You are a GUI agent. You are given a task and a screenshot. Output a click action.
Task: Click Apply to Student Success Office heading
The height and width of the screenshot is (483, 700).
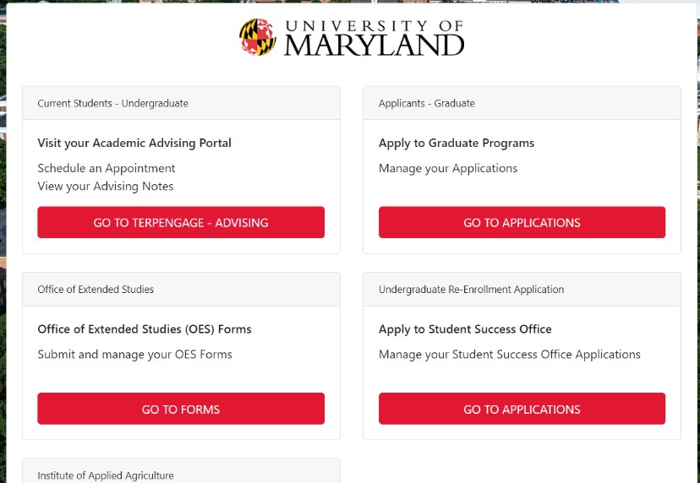coord(465,329)
